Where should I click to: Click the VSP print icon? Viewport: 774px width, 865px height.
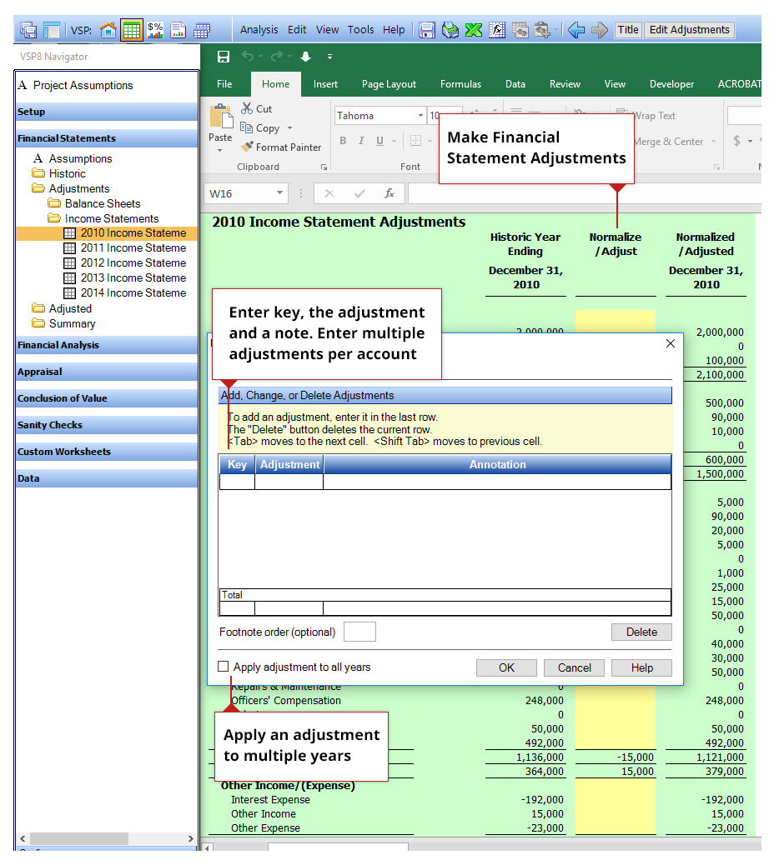[450, 30]
